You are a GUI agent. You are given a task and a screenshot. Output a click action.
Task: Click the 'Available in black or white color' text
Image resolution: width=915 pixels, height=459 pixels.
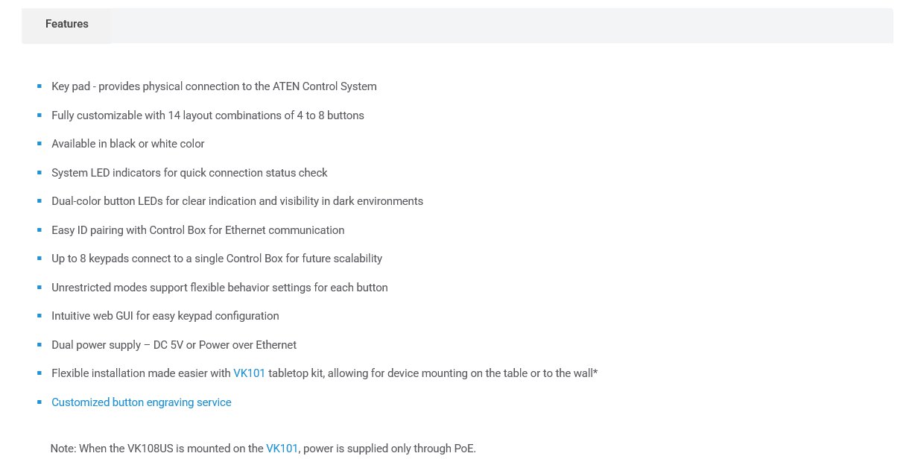[x=127, y=144]
